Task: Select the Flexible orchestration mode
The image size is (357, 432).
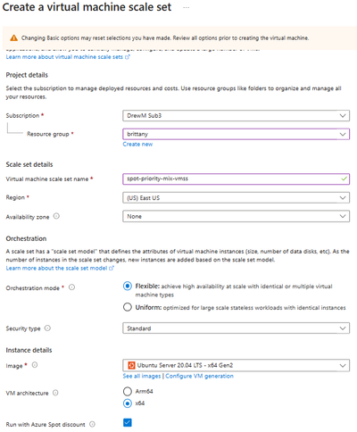Action: [x=128, y=287]
